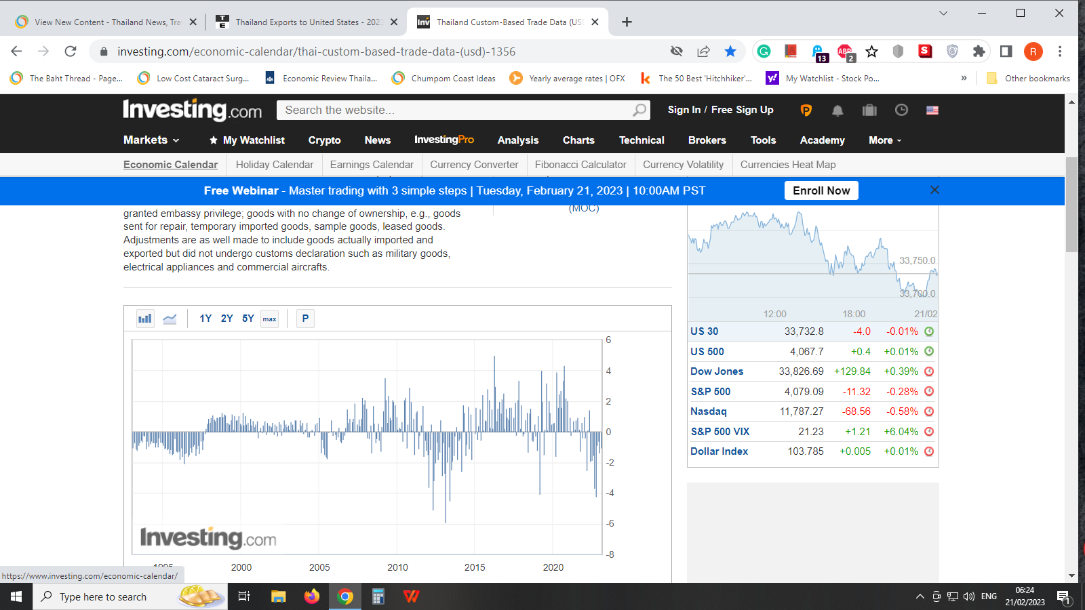Select Holiday Calendar submenu item

point(275,165)
